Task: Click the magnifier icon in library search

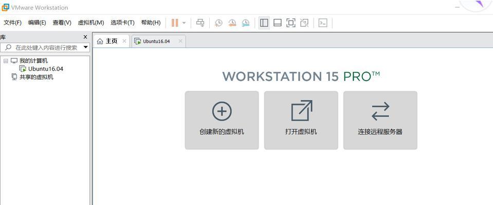Action: [x=8, y=48]
